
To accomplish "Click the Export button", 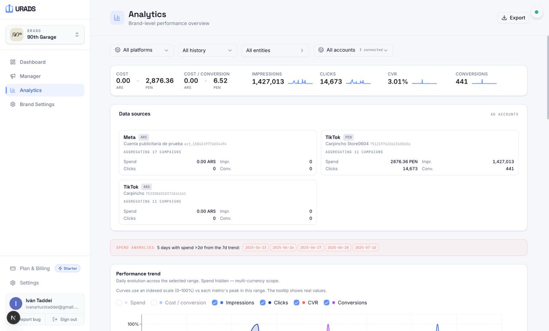I will (x=513, y=18).
